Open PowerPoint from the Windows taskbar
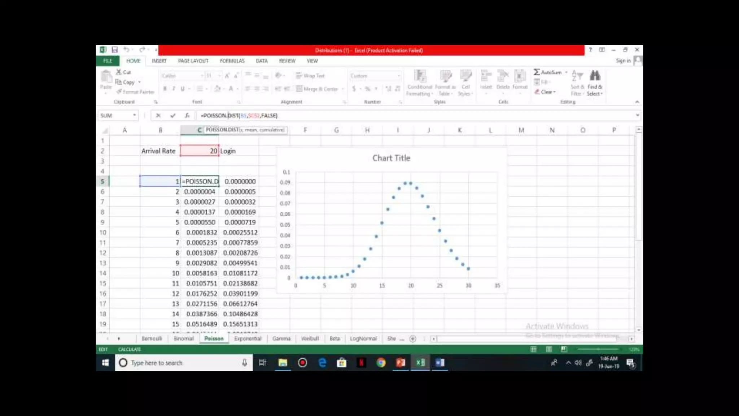Viewport: 739px width, 416px height. tap(401, 363)
